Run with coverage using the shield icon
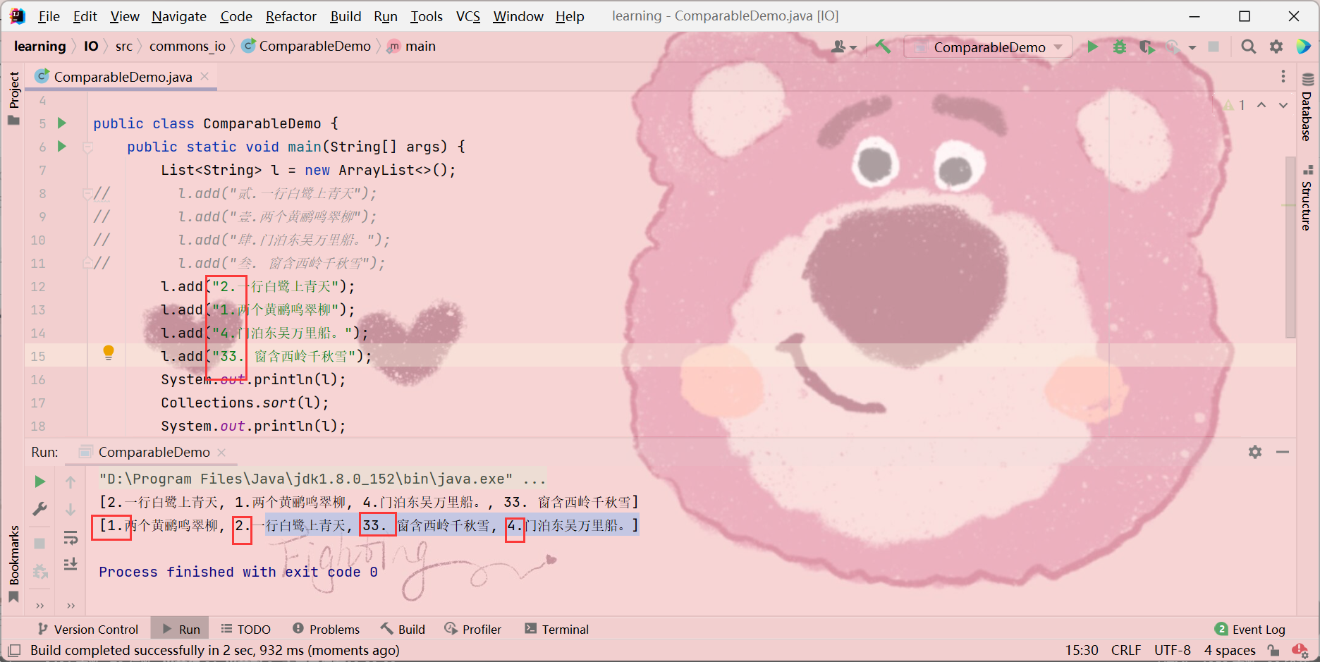Viewport: 1320px width, 662px height. click(x=1147, y=47)
